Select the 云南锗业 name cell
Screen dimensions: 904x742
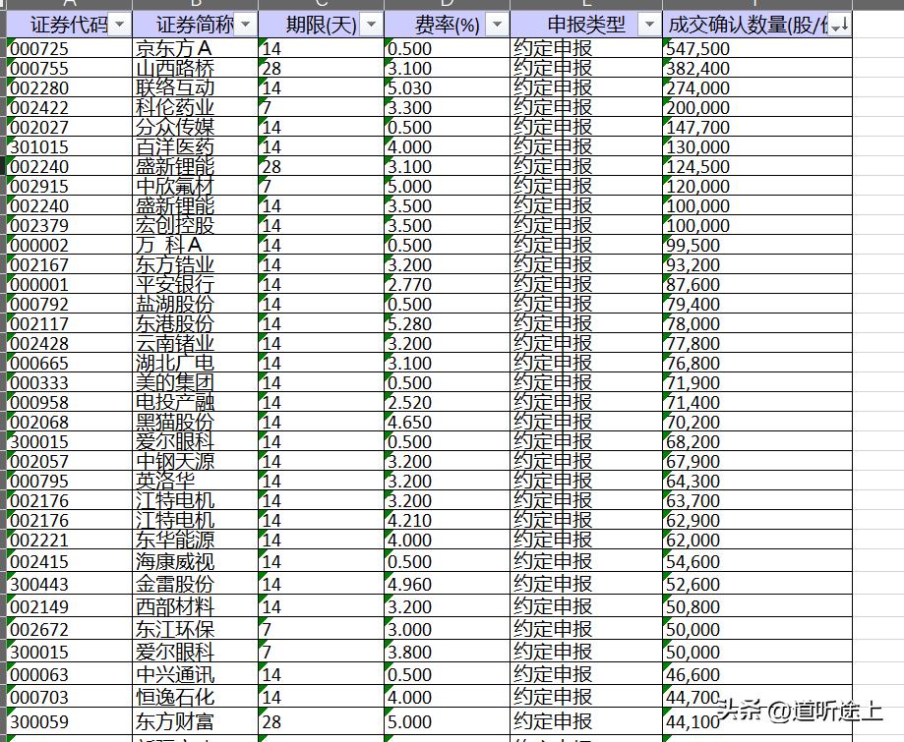point(195,343)
